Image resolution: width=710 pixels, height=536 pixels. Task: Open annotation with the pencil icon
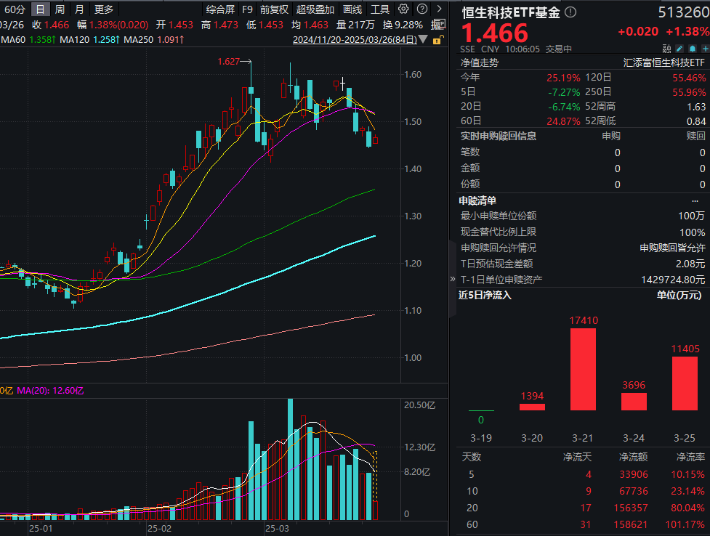point(679,47)
